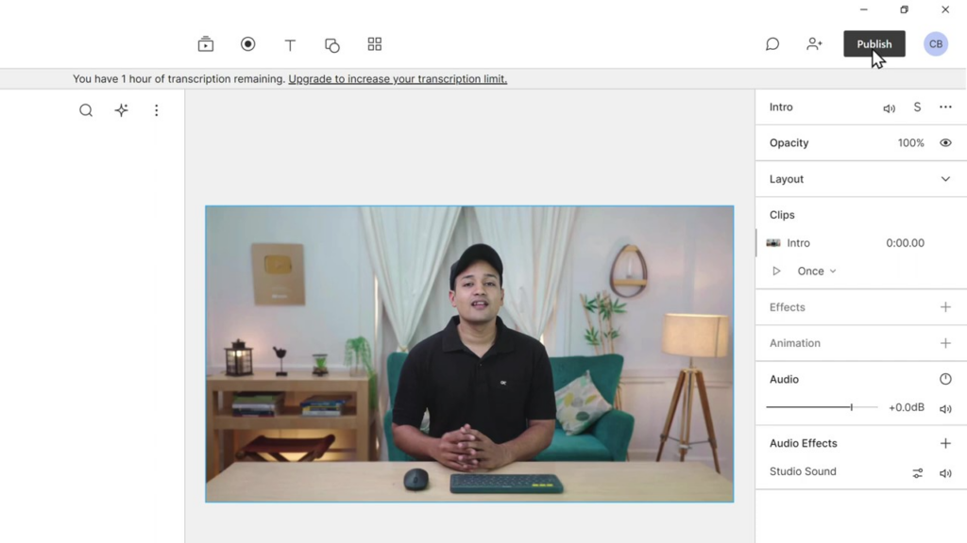Open the script panel three-dot menu

(x=156, y=110)
